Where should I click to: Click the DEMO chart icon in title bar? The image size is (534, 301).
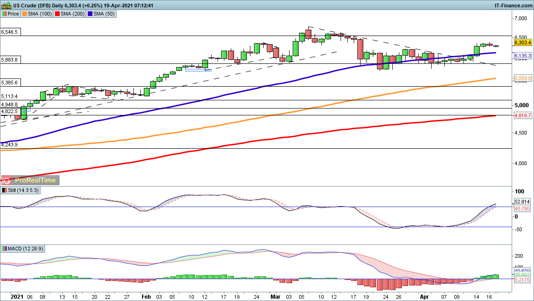(x=6, y=5)
